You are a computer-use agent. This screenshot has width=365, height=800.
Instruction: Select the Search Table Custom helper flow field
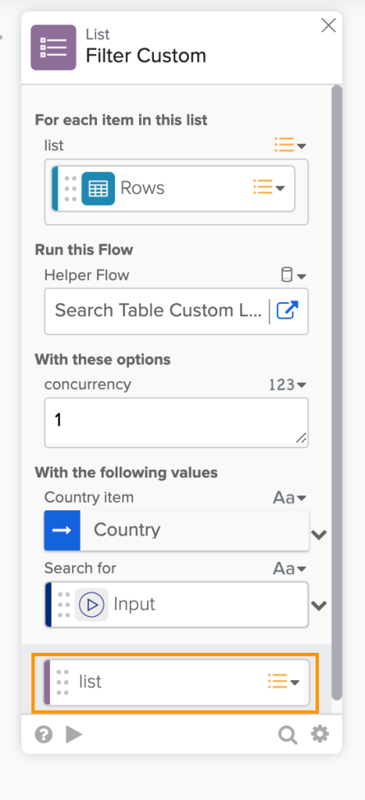[x=158, y=312]
